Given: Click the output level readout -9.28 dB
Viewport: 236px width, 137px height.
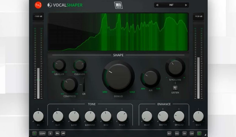Looking at the screenshot, I should pyautogui.click(x=198, y=16).
